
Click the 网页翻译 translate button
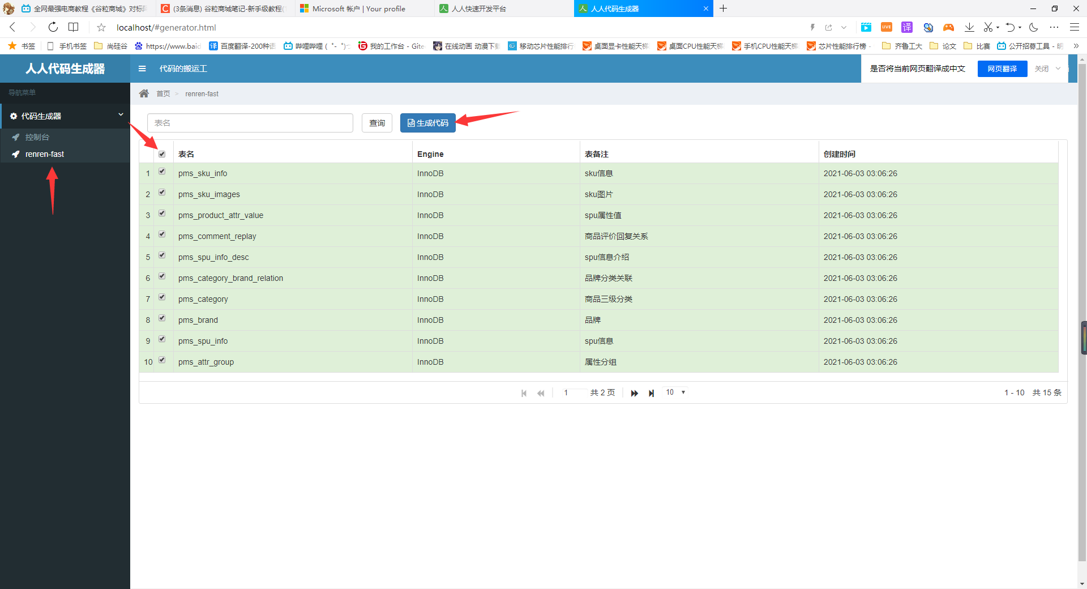tap(1002, 69)
